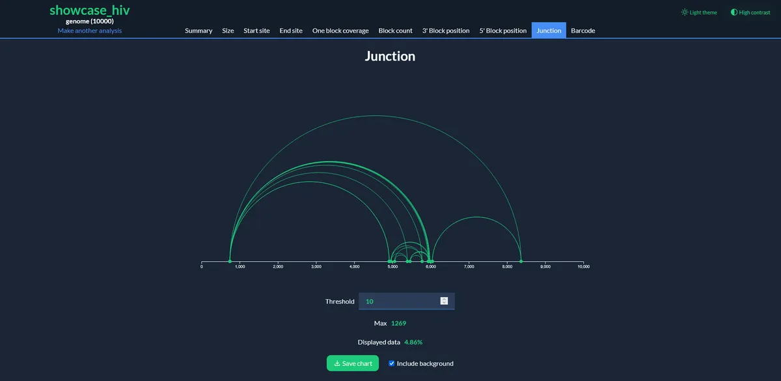Image resolution: width=781 pixels, height=381 pixels.
Task: Click the 1,000 axis tick label
Action: [240, 266]
